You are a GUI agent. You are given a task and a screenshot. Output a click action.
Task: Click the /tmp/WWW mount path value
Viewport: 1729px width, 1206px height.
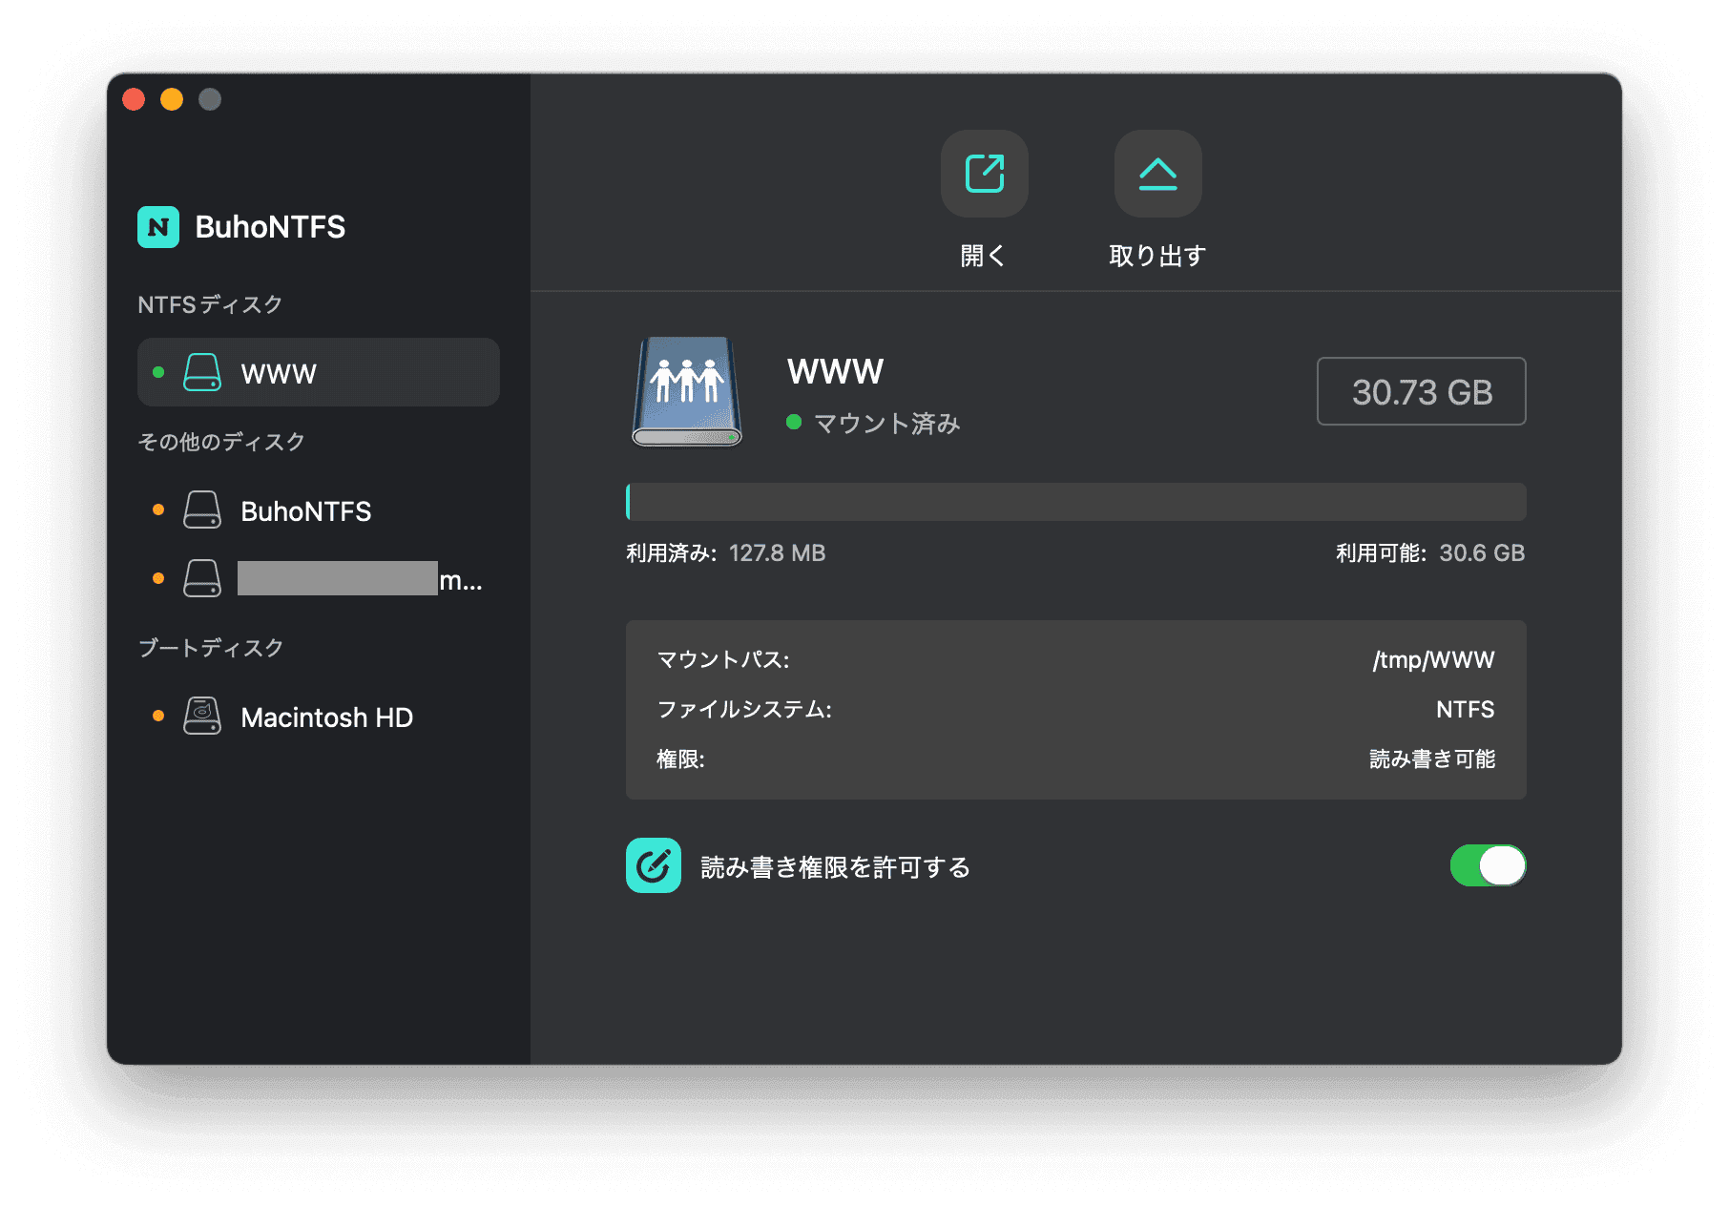pyautogui.click(x=1433, y=659)
